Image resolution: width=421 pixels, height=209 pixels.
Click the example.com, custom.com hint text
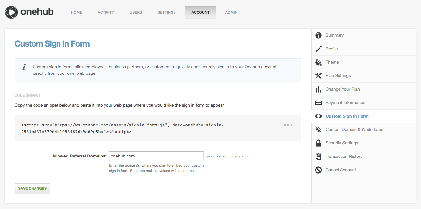(229, 156)
